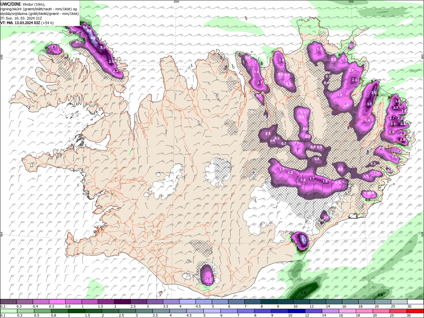Click the '4.5' label under upper legend row
The height and width of the screenshot is (318, 424).
(198, 306)
